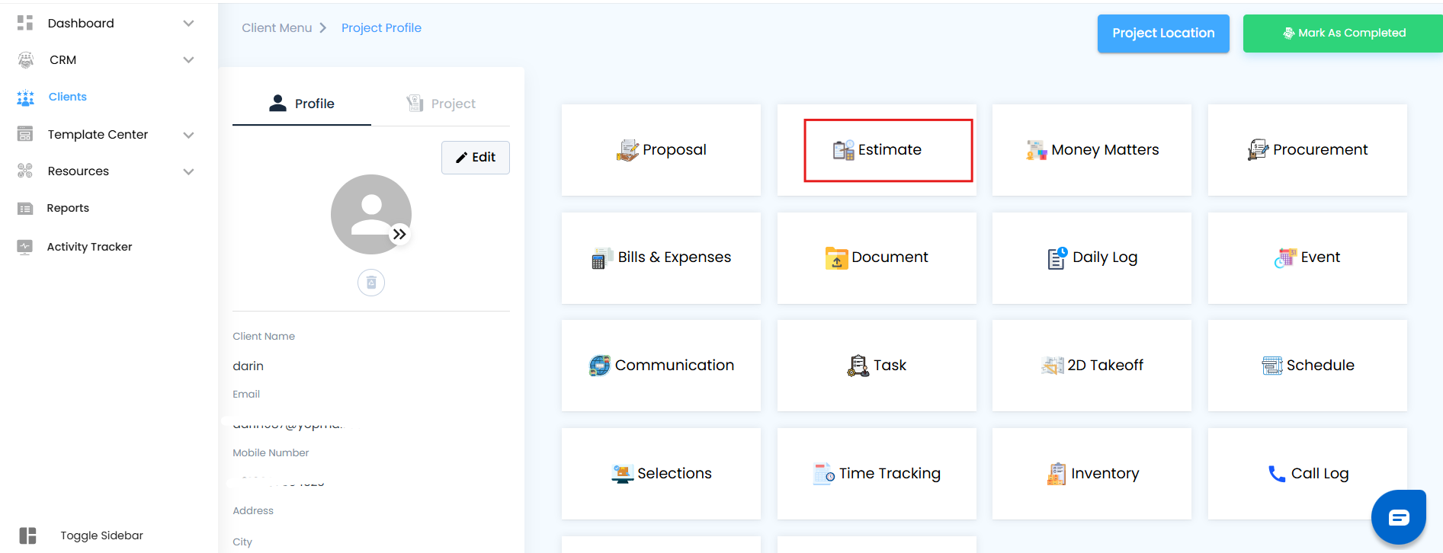
Task: Go to Client Menu breadcrumb link
Action: pyautogui.click(x=277, y=28)
